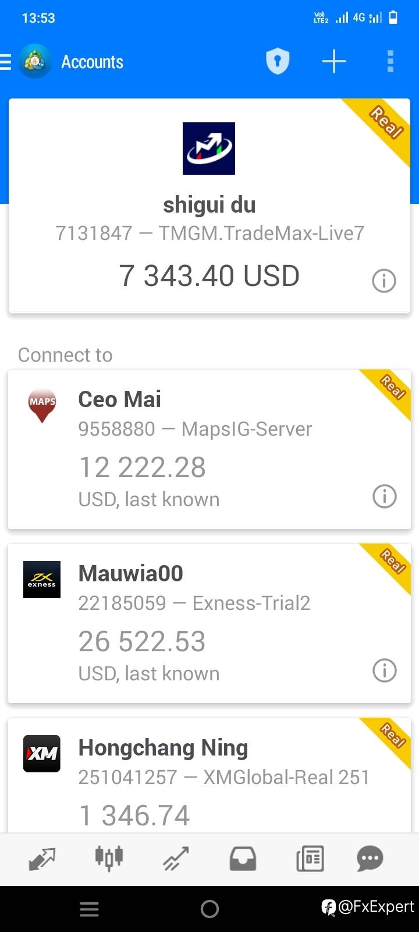Open the three-dot overflow menu

coord(390,61)
